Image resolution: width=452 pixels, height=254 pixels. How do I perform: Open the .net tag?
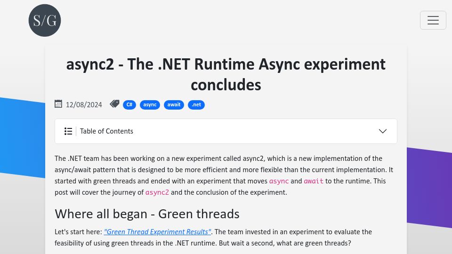point(196,104)
